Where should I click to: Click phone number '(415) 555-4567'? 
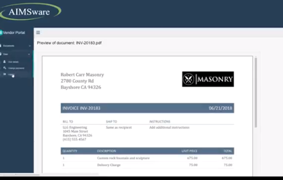pyautogui.click(x=75, y=139)
